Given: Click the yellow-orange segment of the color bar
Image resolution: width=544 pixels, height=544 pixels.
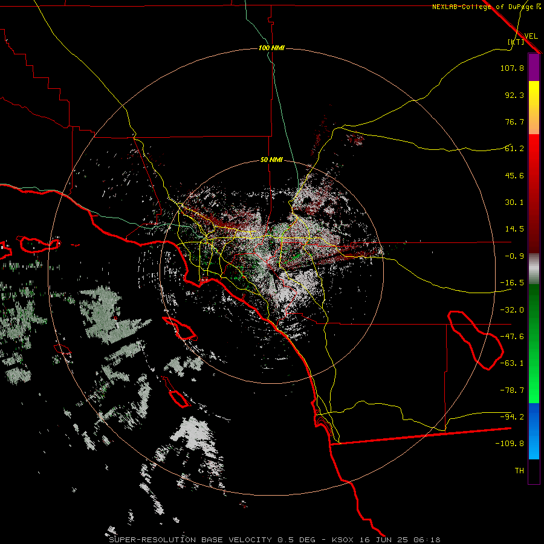Looking at the screenshot, I should tap(534, 108).
